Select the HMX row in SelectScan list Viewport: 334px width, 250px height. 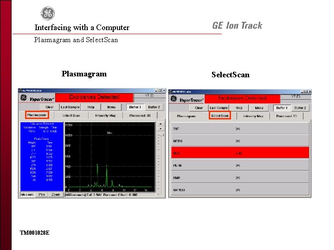240,177
